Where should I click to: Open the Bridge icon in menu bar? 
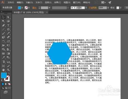96,3
